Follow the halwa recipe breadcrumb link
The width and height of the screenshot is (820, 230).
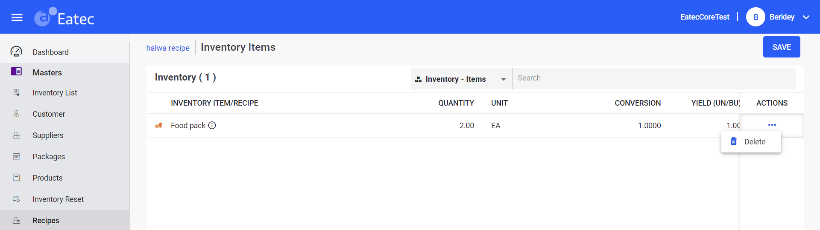[x=168, y=48]
